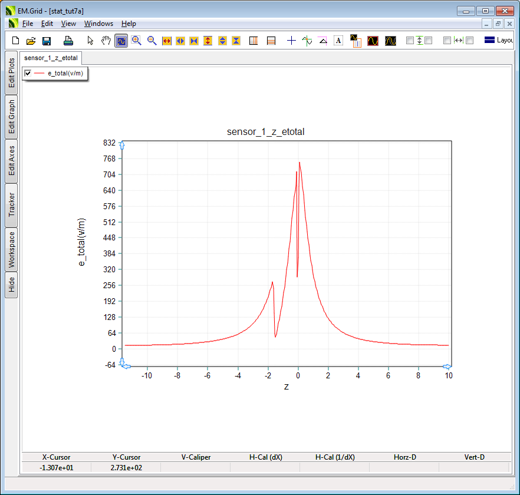Toggle checkbox left of vertical caliper icon
The width and height of the screenshot is (520, 495).
(410, 41)
